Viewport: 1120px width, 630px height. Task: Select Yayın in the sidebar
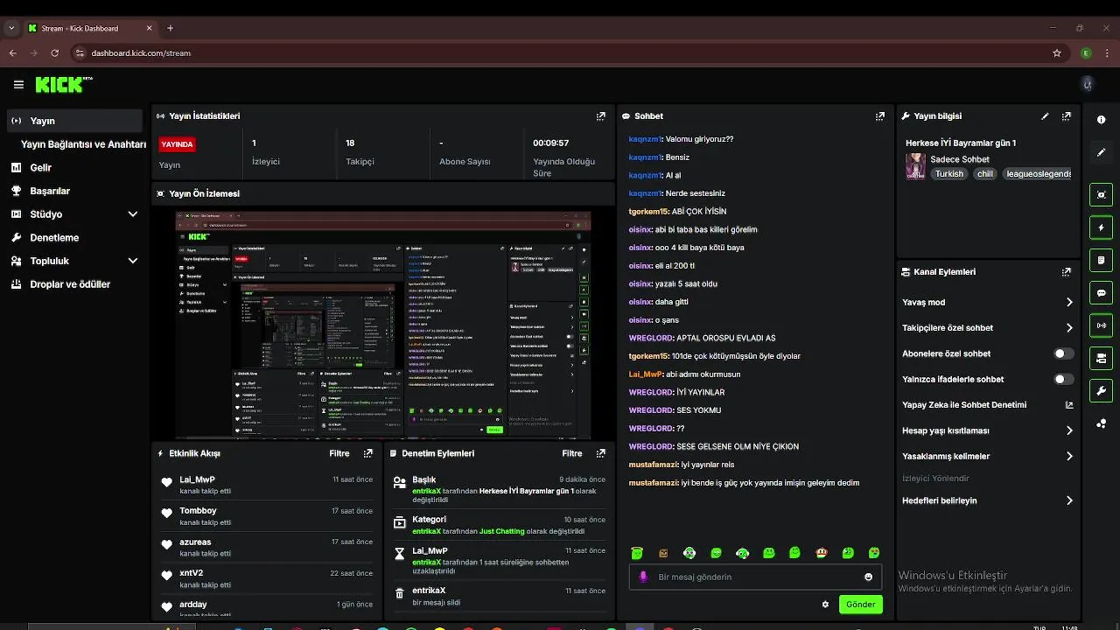(74, 121)
